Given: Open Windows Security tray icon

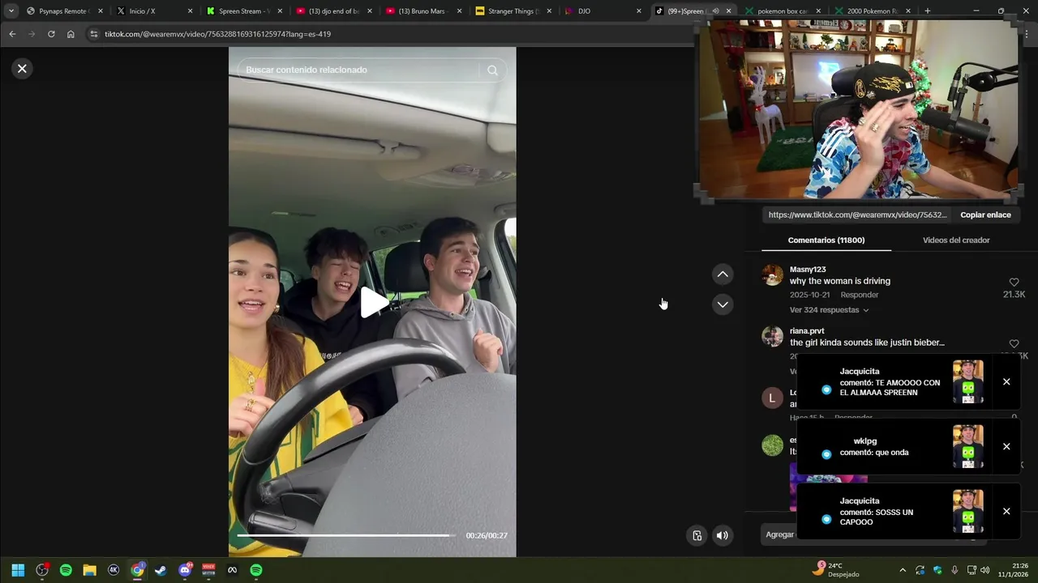Looking at the screenshot, I should click(937, 570).
